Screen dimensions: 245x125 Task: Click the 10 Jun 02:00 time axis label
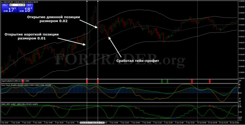[234, 123]
